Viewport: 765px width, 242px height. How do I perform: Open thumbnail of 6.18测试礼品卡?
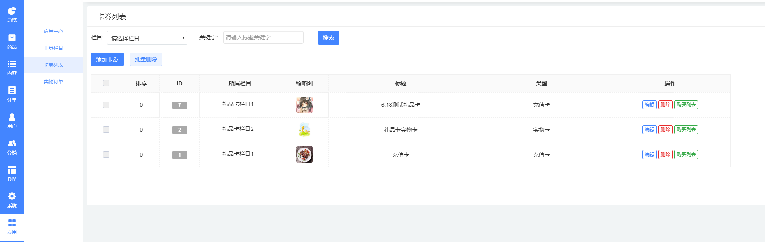click(x=304, y=105)
